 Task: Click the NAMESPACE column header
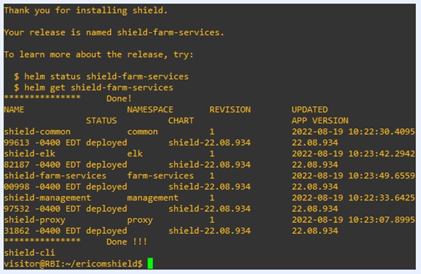[150, 109]
